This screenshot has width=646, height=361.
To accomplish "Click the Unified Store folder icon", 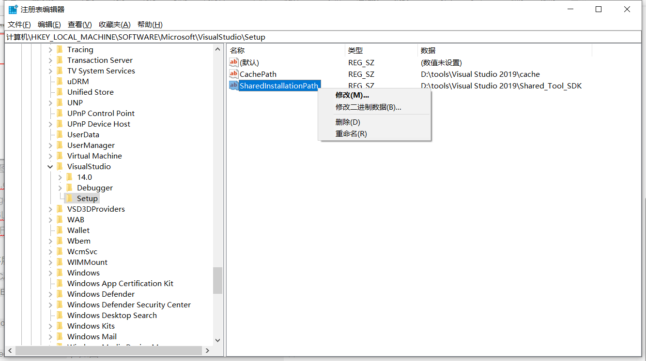I will [x=60, y=92].
